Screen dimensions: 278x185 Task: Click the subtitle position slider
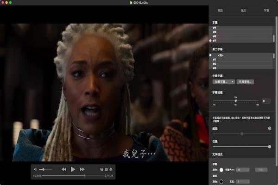tap(242, 147)
